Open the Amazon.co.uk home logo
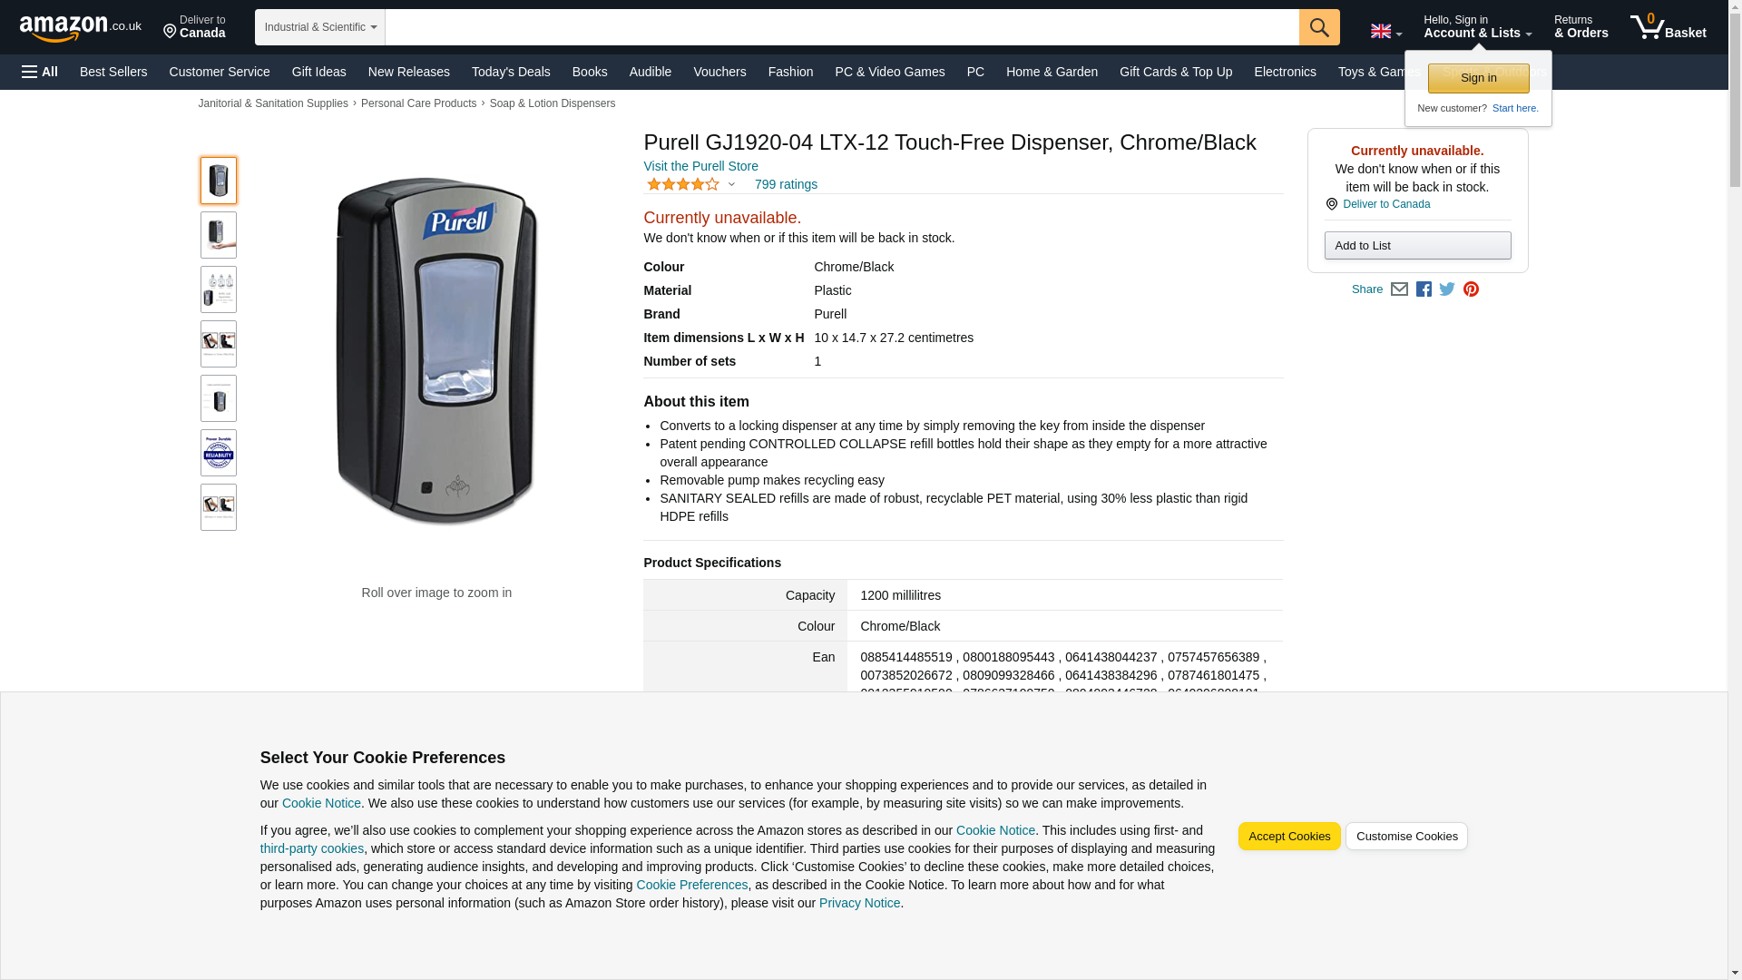Image resolution: width=1742 pixels, height=980 pixels. (x=80, y=27)
